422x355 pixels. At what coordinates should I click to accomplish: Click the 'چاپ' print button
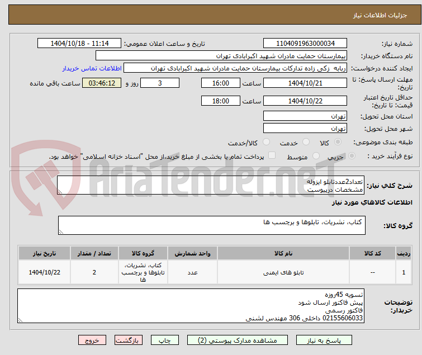164,340
